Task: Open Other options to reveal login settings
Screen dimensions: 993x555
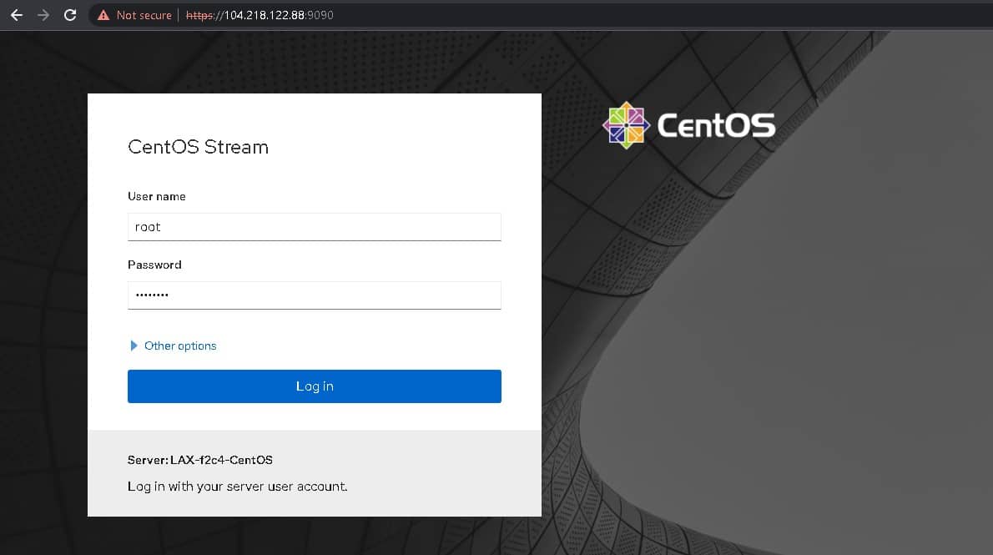Action: pos(181,346)
